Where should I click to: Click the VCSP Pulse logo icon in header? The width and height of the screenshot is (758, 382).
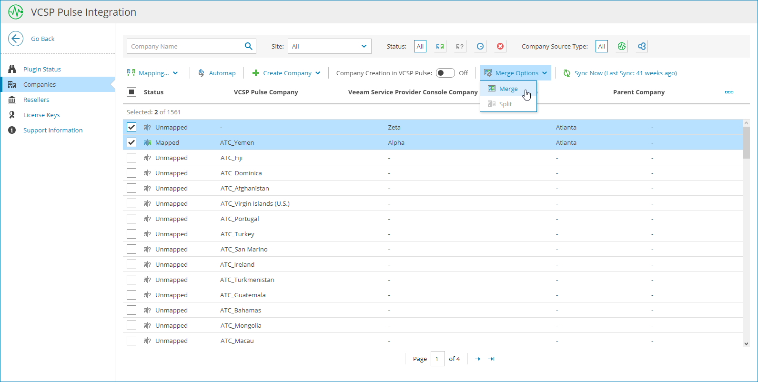(x=16, y=12)
